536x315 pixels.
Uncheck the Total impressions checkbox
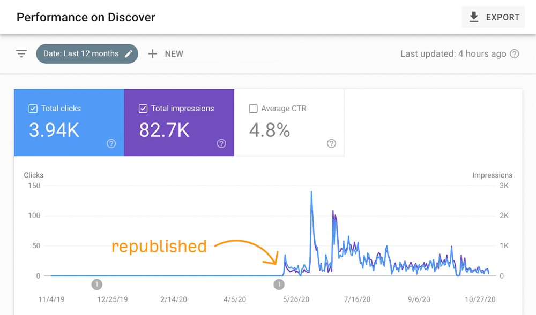pyautogui.click(x=143, y=109)
